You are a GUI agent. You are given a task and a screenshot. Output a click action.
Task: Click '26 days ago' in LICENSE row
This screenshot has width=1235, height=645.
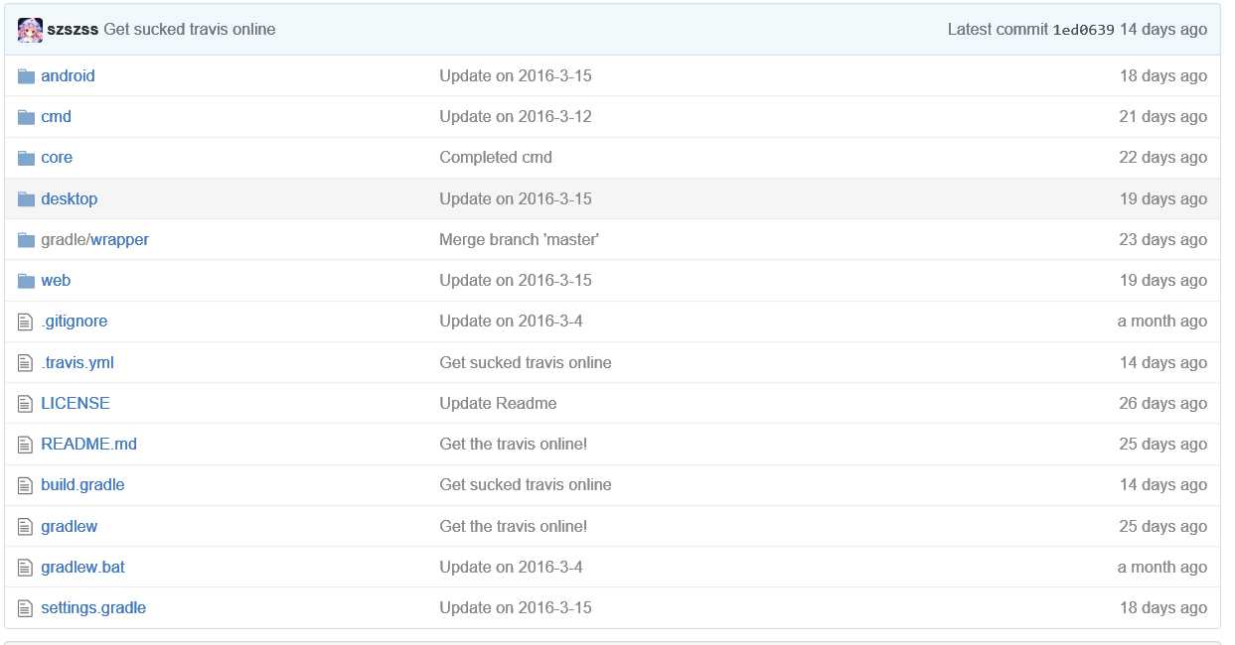[1163, 404]
